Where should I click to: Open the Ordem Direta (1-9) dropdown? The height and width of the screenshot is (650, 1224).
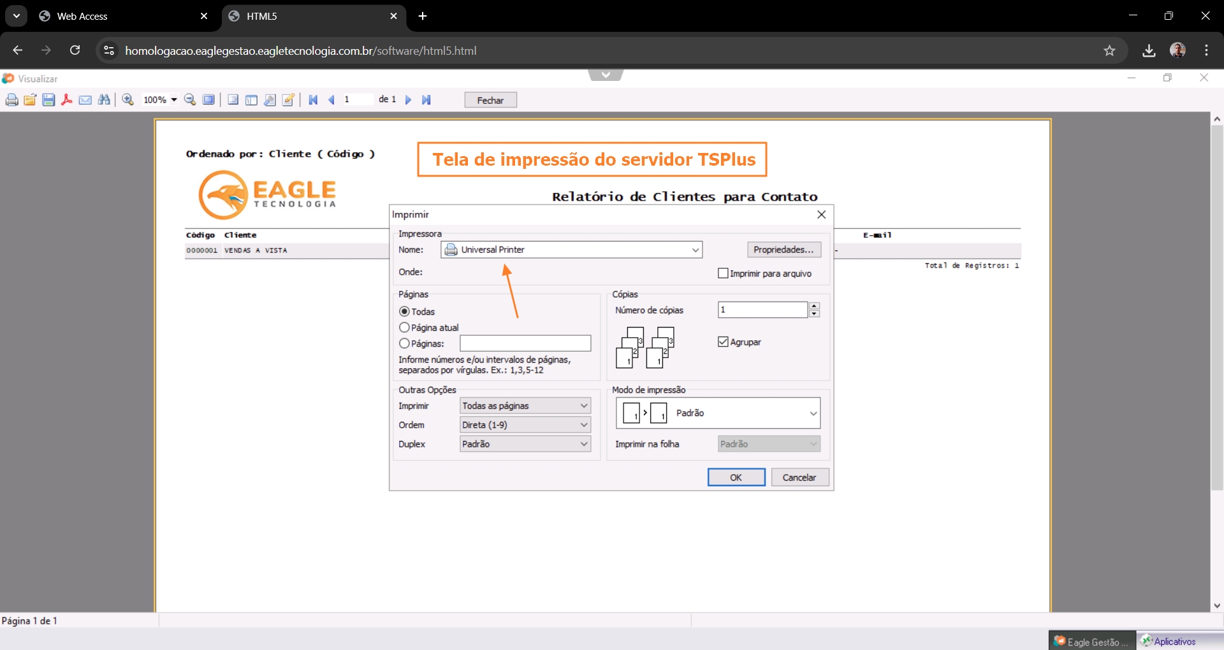[525, 425]
